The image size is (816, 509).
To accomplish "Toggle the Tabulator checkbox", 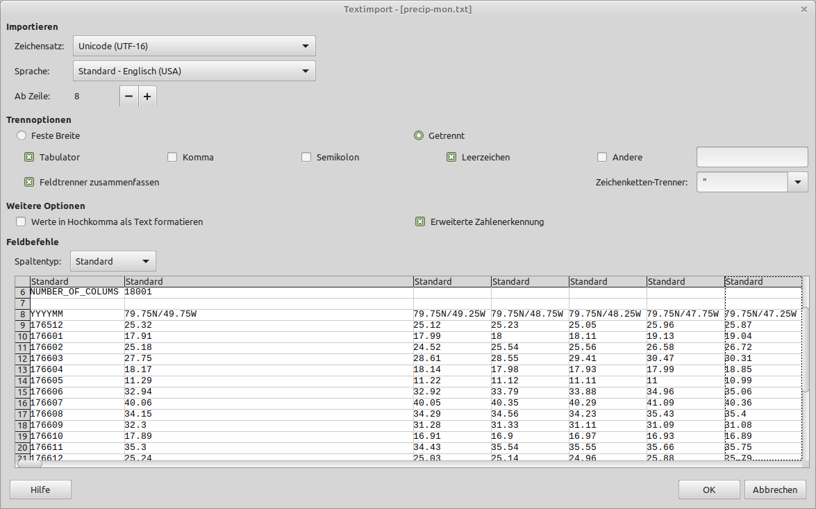I will click(29, 158).
